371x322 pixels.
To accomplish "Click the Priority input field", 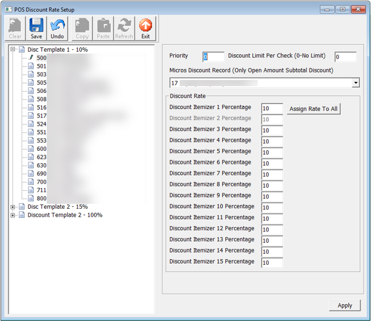I will pyautogui.click(x=213, y=57).
